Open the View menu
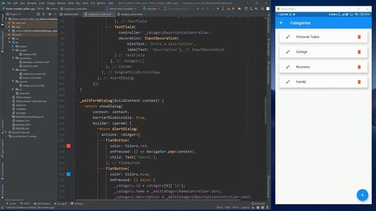 (22, 3)
